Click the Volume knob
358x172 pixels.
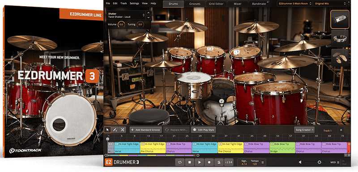[121, 25]
